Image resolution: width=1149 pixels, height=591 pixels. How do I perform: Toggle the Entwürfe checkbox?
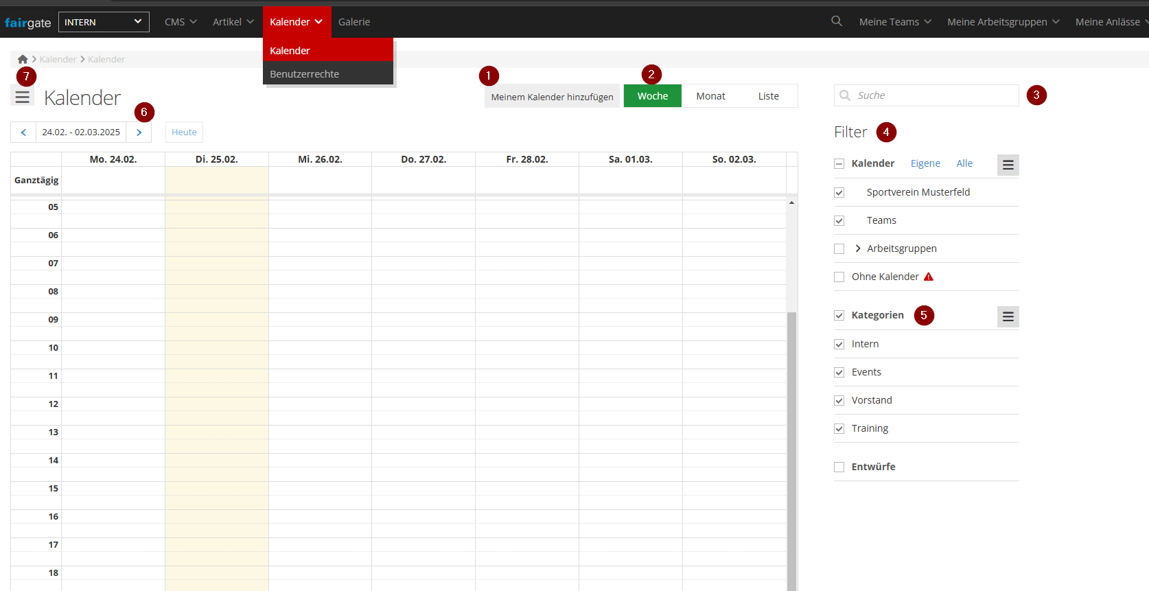839,467
